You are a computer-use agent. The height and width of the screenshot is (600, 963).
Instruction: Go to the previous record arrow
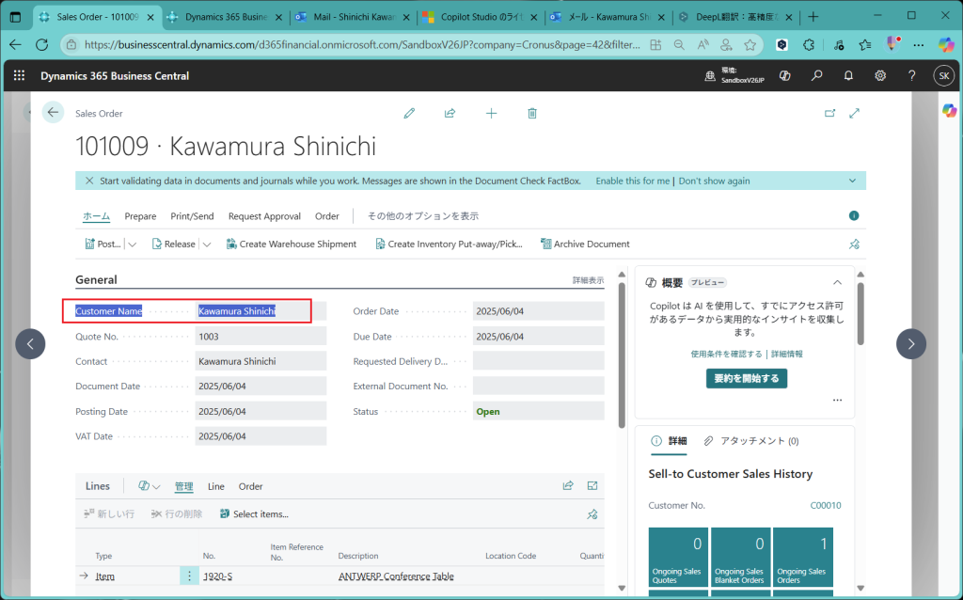tap(30, 344)
